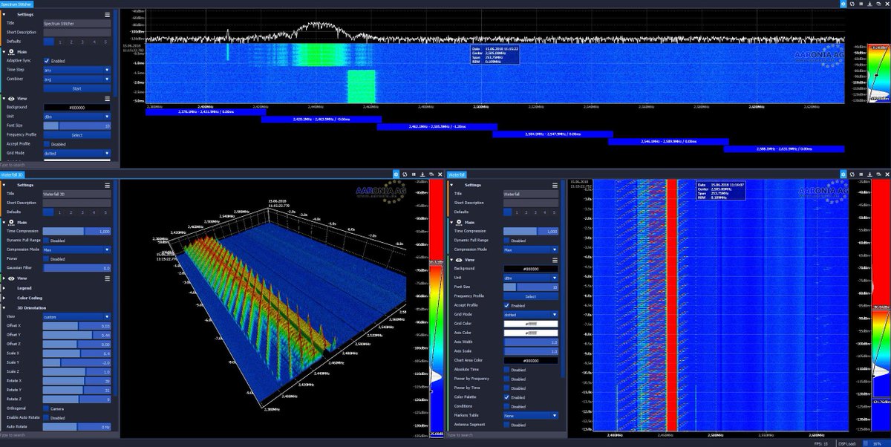
Task: Click Short Description field in Waterfall 3D
Action: pyautogui.click(x=76, y=203)
